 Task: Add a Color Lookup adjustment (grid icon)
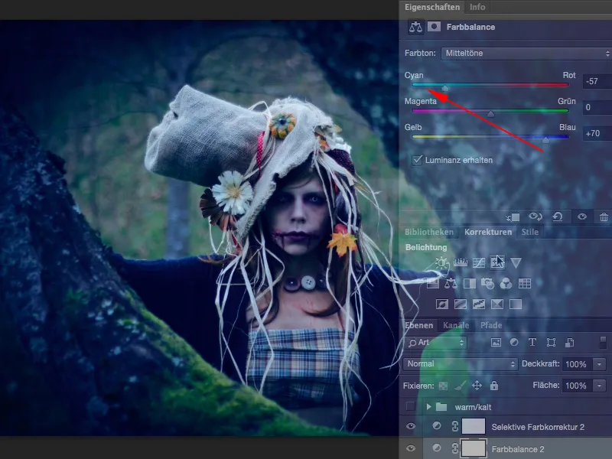coord(525,283)
